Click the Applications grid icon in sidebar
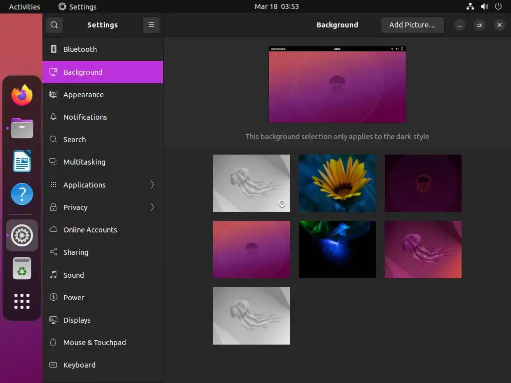 point(53,185)
